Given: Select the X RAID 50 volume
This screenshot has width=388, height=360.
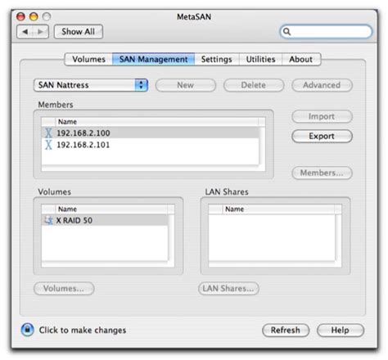Looking at the screenshot, I should (105, 220).
